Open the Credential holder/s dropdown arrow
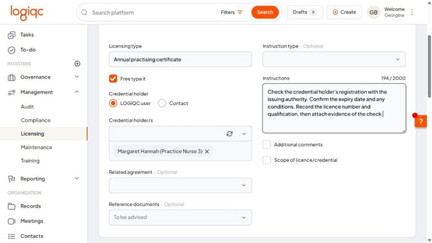Image resolution: width=432 pixels, height=243 pixels. tap(244, 134)
